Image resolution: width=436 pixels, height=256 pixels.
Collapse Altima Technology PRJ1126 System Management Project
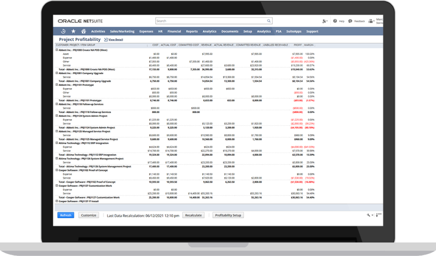57,159
